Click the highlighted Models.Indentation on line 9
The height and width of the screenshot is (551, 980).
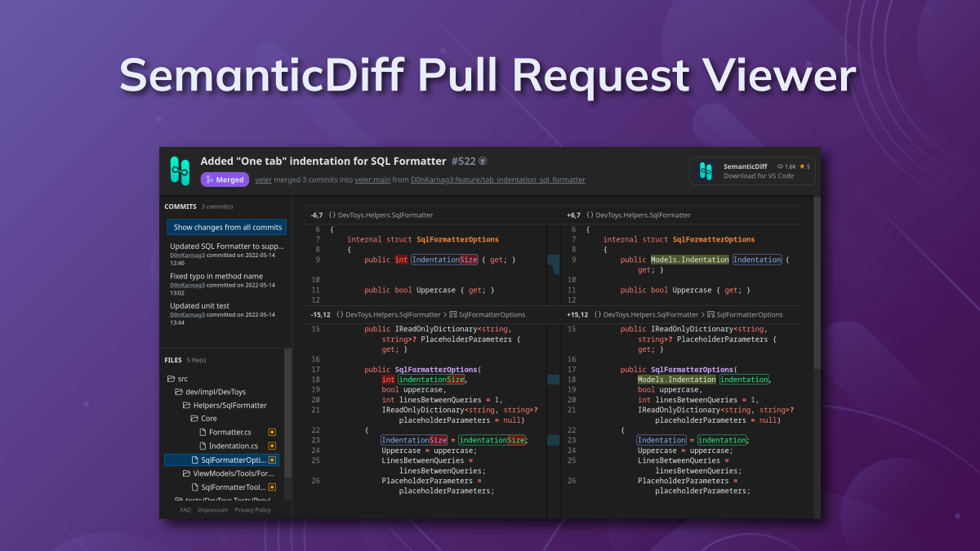689,260
